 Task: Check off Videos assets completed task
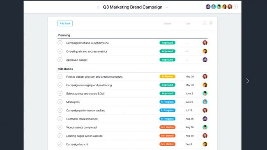[x=60, y=127]
